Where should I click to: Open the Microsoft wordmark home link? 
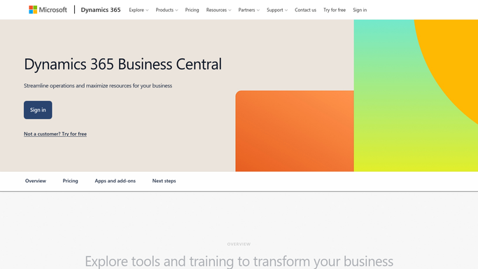(52, 10)
